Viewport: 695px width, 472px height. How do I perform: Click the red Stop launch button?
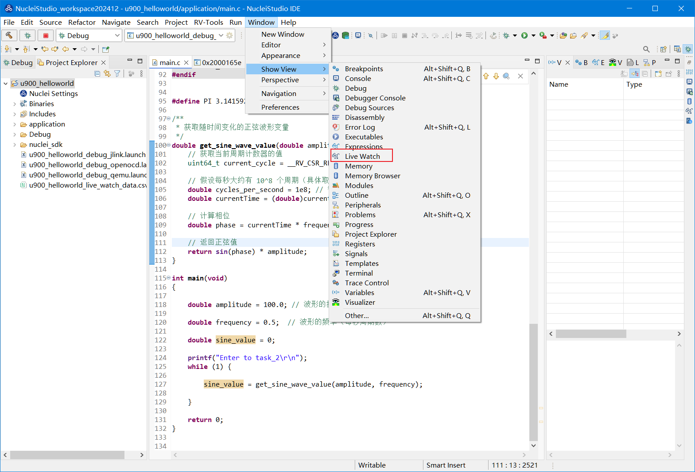click(46, 35)
